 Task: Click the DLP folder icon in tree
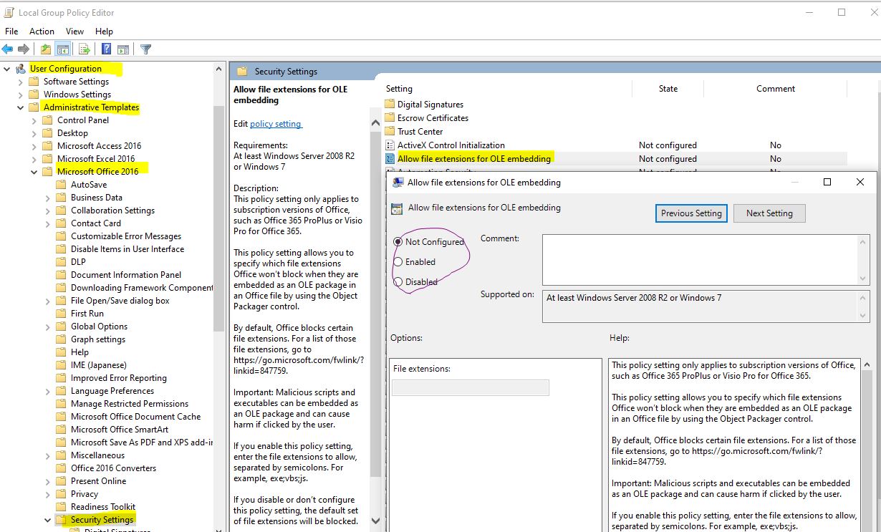coord(61,262)
